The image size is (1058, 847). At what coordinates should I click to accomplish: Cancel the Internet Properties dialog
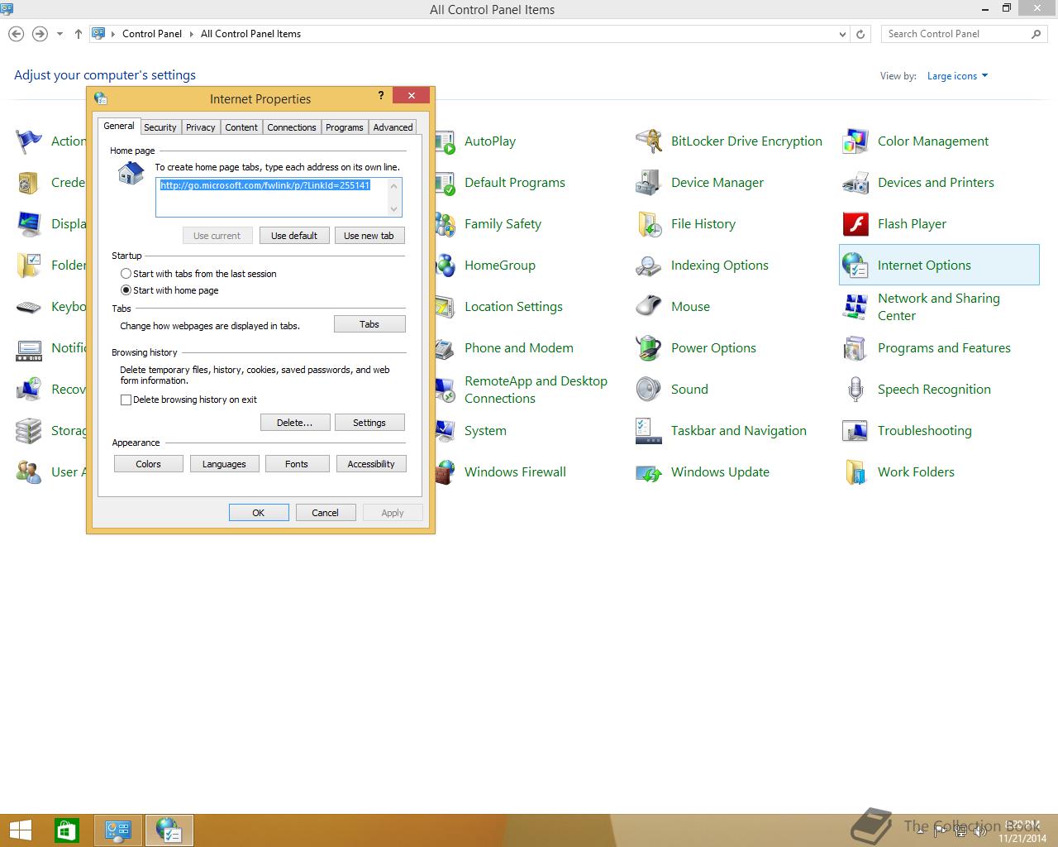(325, 513)
